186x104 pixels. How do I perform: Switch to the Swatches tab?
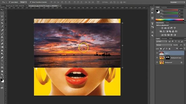(164, 7)
